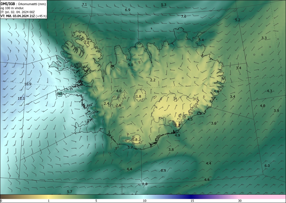Click the 2.4 value label
Image resolution: width=286 pixels, height=203 pixels.
pos(106,104)
